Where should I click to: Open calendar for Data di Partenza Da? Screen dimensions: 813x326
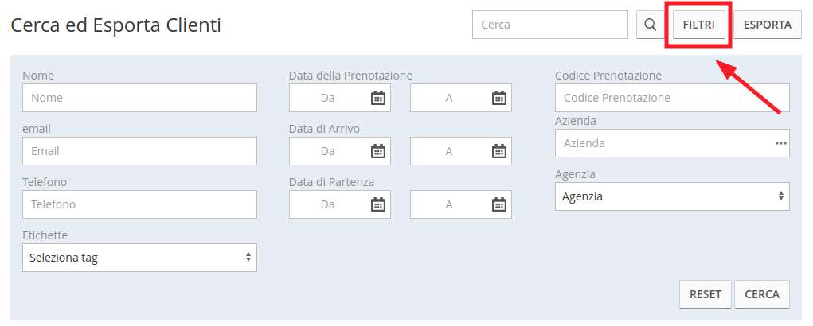coord(378,204)
